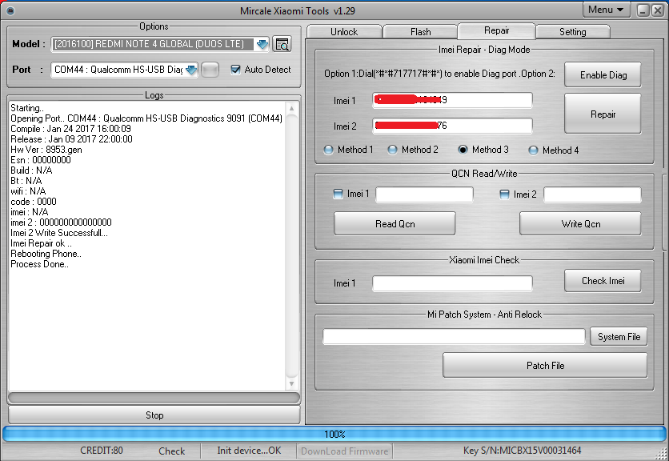Click the app icon in the title bar
669x461 pixels.
[10, 10]
